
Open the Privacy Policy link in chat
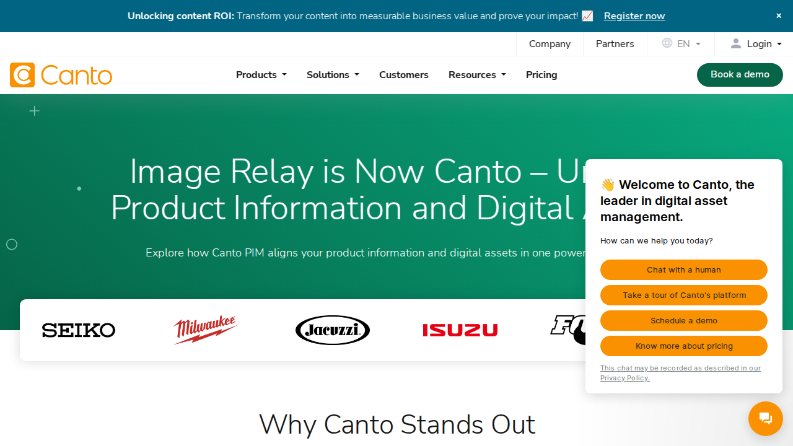pyautogui.click(x=680, y=373)
